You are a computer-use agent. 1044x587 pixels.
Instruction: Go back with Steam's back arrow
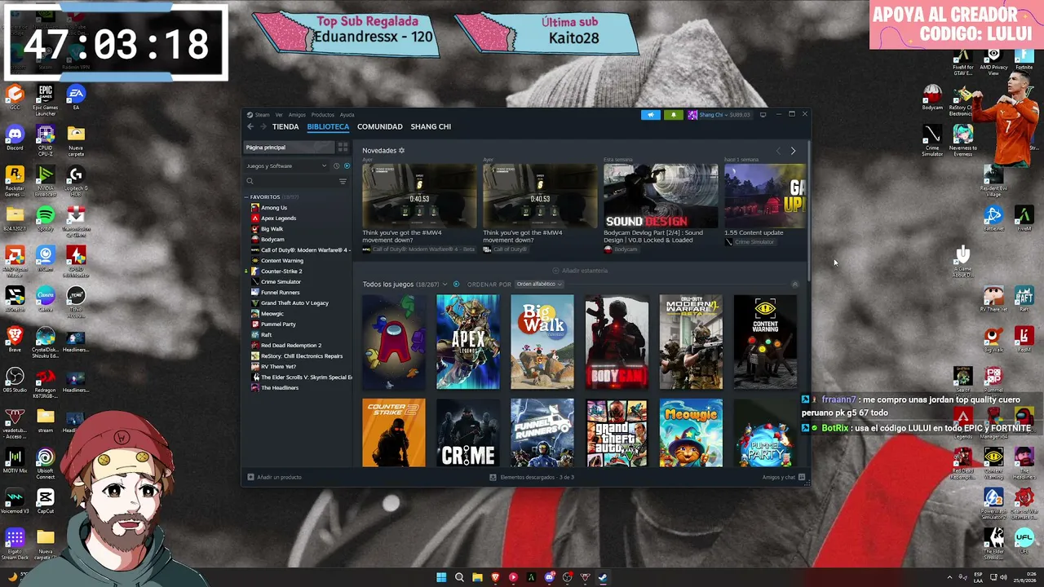point(250,126)
